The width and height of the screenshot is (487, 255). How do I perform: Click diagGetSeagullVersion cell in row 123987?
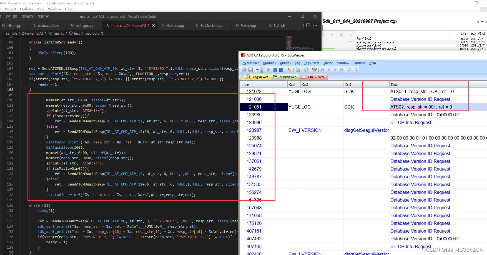tap(366, 130)
